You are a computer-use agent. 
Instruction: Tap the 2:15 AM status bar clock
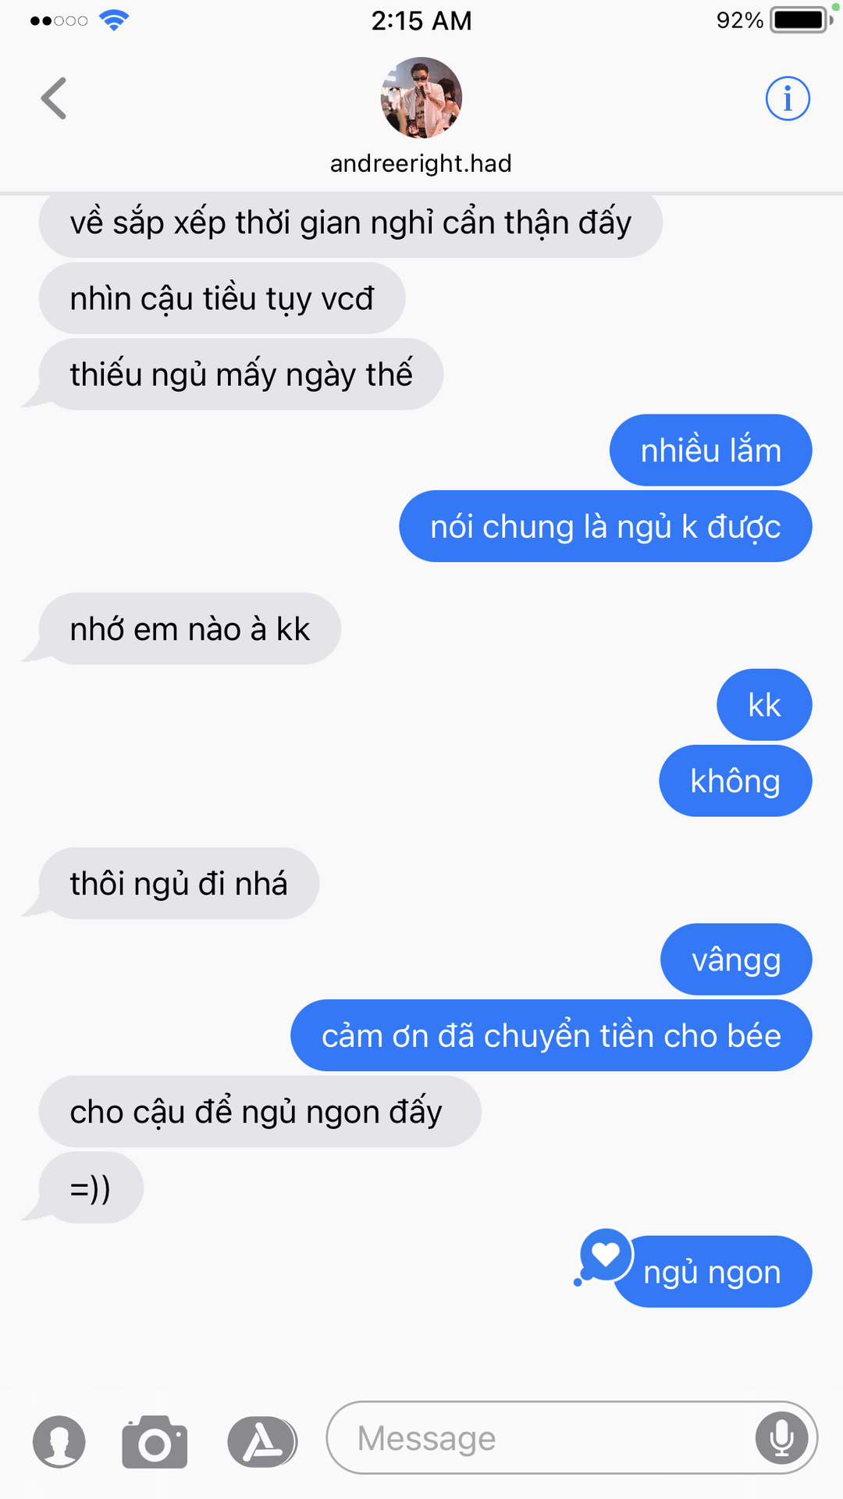click(421, 20)
